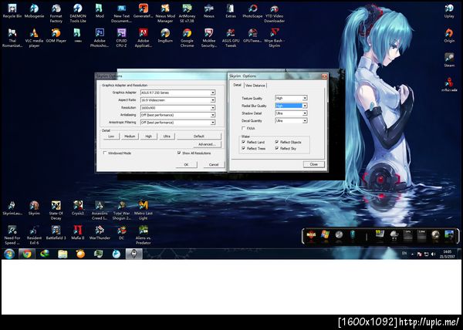This screenshot has height=330, width=463.
Task: Expand the Decal Quantity dropdown
Action: (291, 120)
